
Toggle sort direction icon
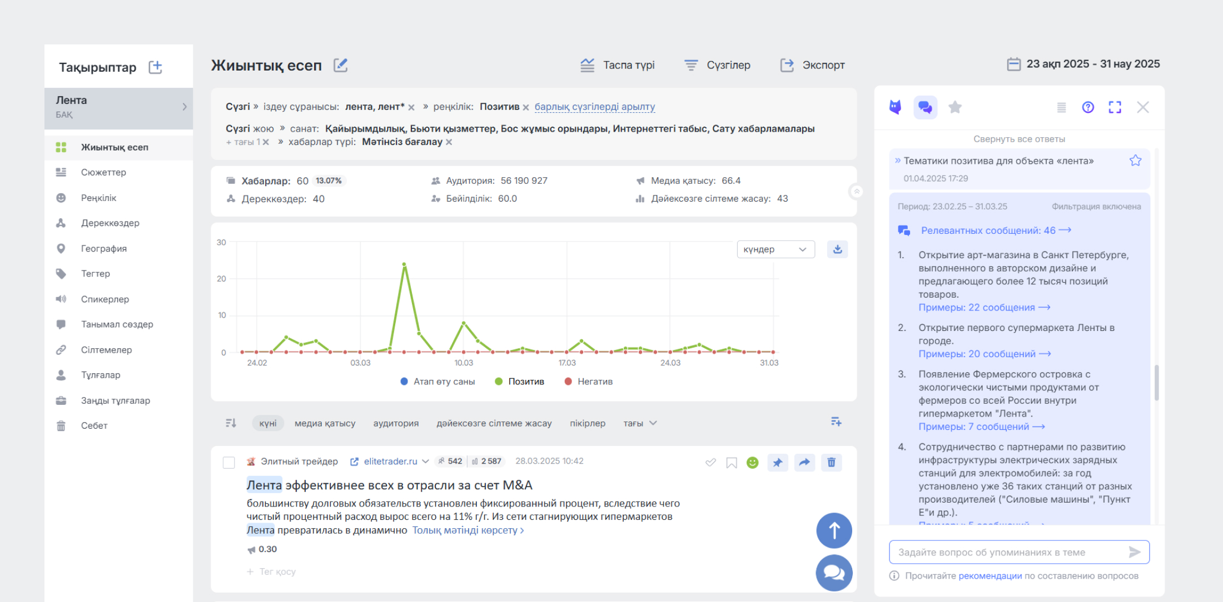coord(231,423)
